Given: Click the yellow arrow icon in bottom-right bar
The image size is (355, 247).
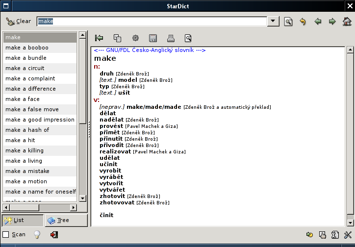Looking at the screenshot, I should click(x=309, y=235).
